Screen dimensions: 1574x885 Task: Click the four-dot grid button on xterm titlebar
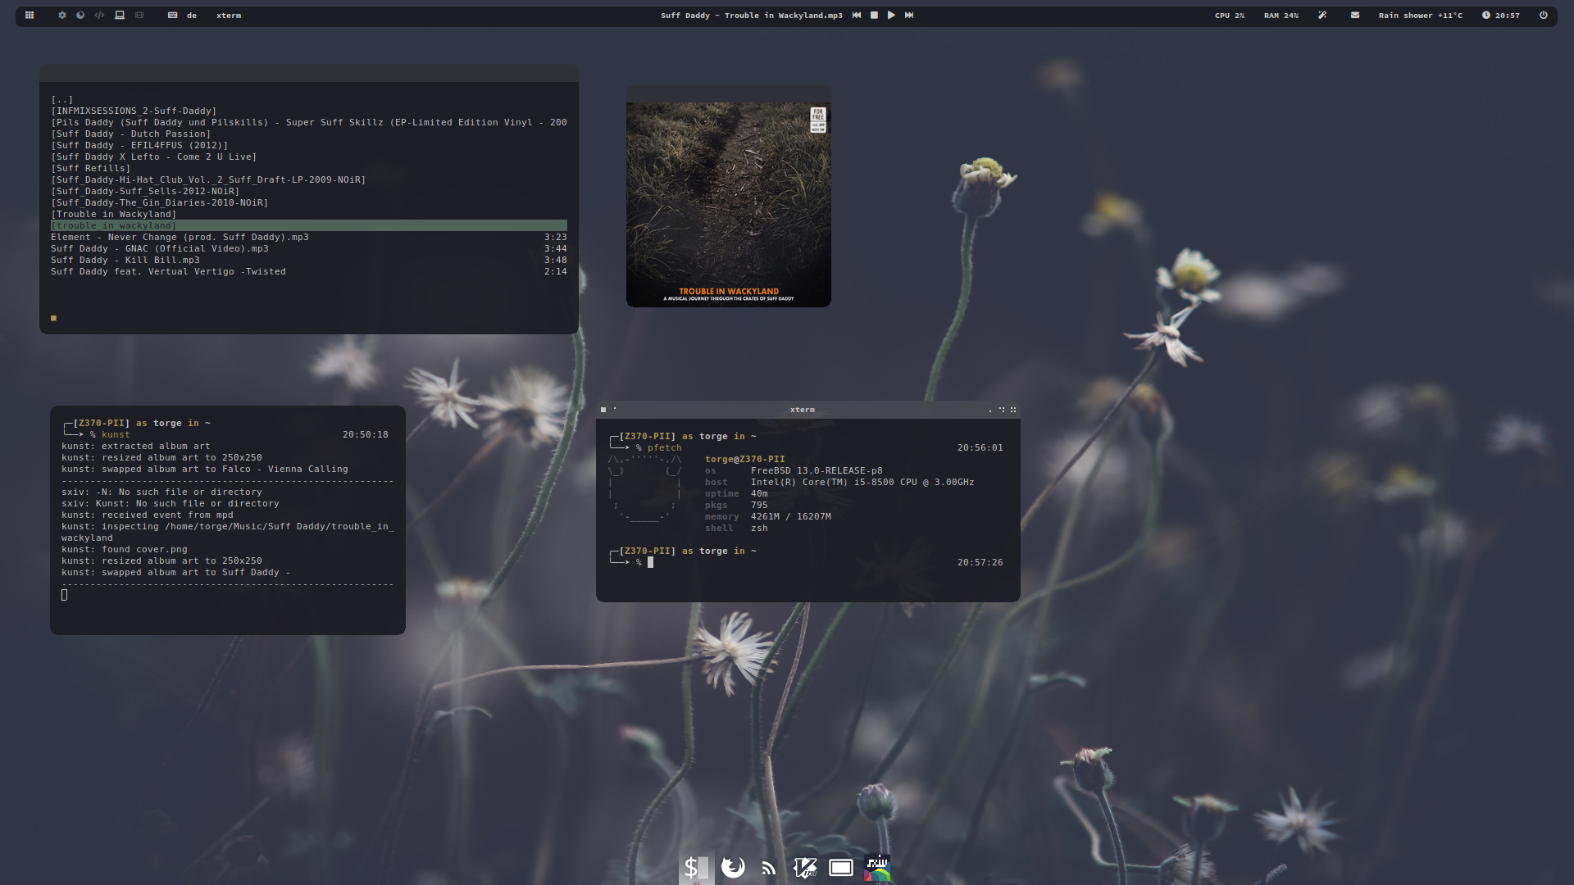(x=1013, y=410)
